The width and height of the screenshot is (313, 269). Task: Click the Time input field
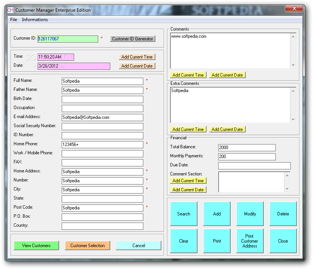pos(56,57)
